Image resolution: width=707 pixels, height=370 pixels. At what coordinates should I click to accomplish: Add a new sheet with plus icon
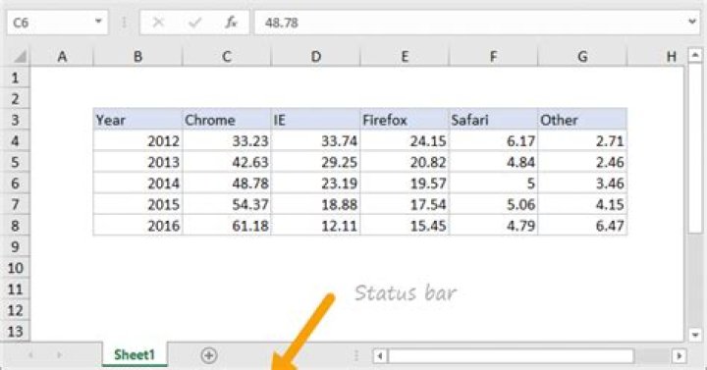coord(209,355)
